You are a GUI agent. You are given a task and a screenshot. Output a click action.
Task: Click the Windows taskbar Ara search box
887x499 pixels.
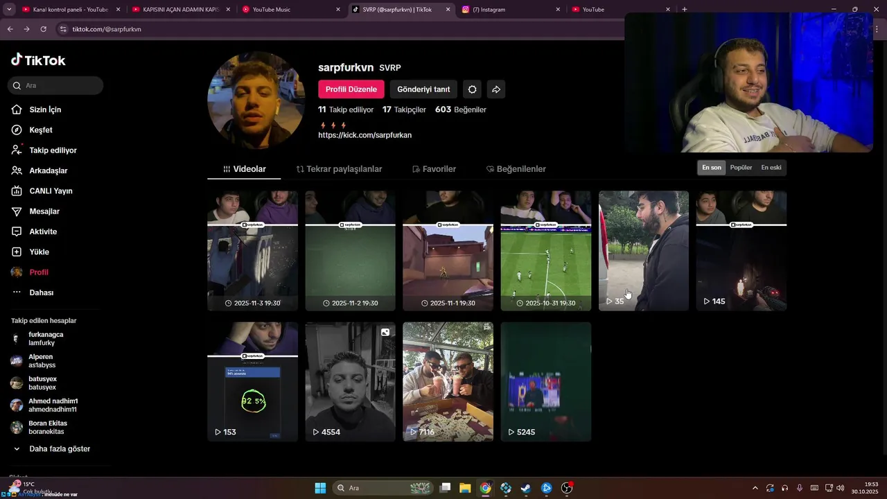[383, 488]
